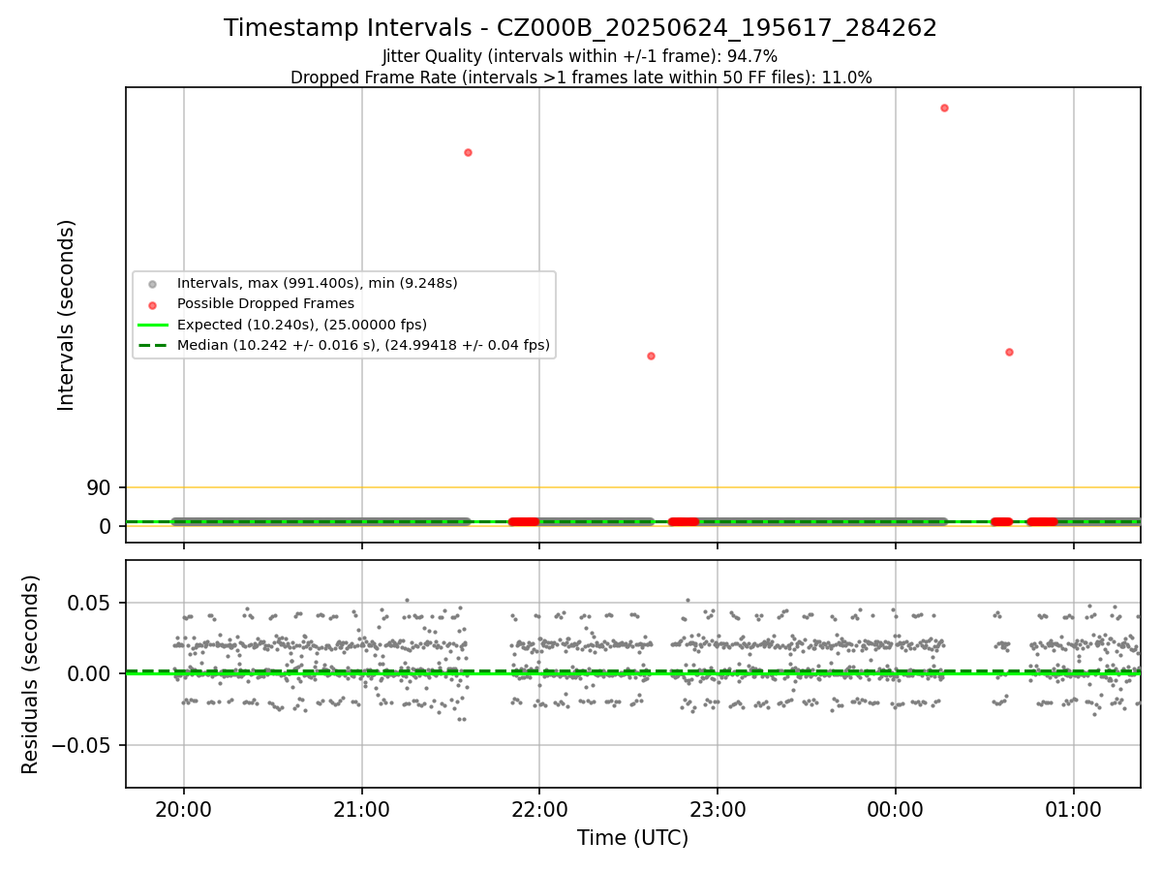Image resolution: width=1162 pixels, height=872 pixels.
Task: Click the '01:00' x-axis tick label
Action: 1073,810
